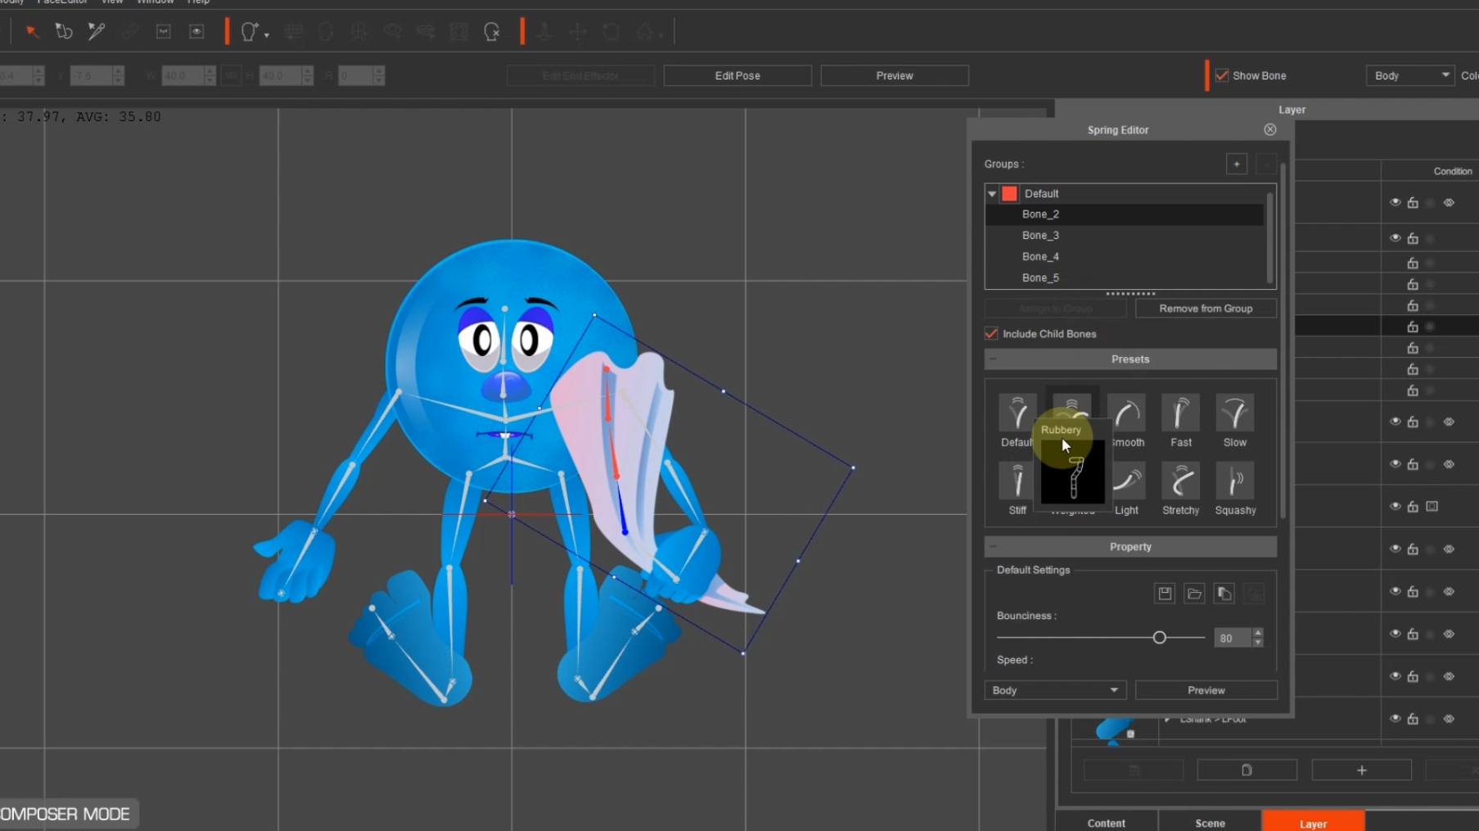Click the Spring Editor vertical scrollbar
The width and height of the screenshot is (1479, 831).
click(1283, 341)
